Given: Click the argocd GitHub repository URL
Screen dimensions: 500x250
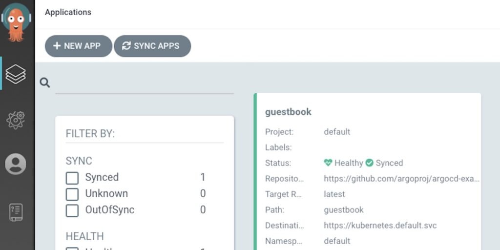Looking at the screenshot, I should click(x=401, y=179).
